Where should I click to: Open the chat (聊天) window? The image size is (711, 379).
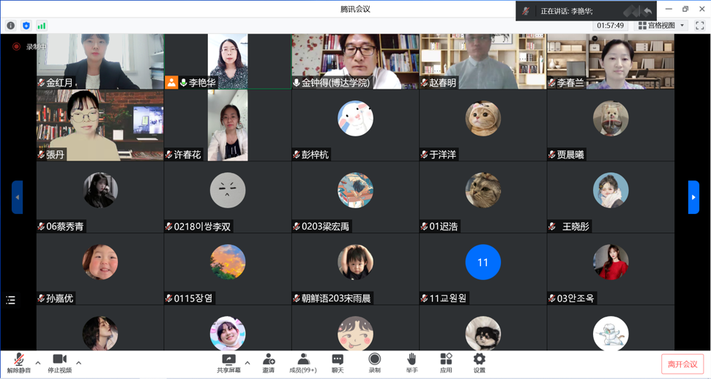(338, 362)
